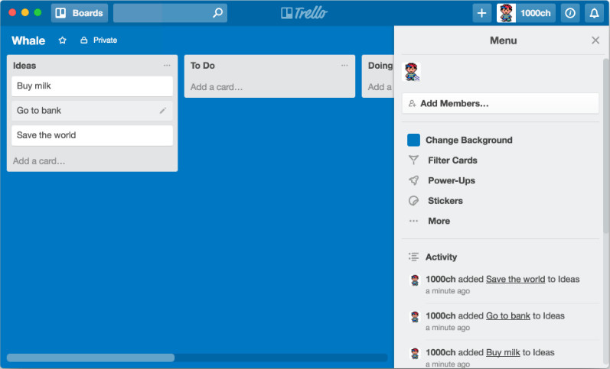Focus the search input field

click(170, 13)
